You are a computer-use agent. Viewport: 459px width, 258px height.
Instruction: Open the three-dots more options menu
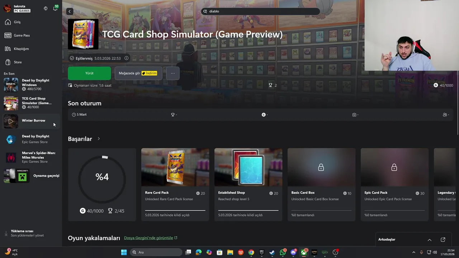[173, 73]
